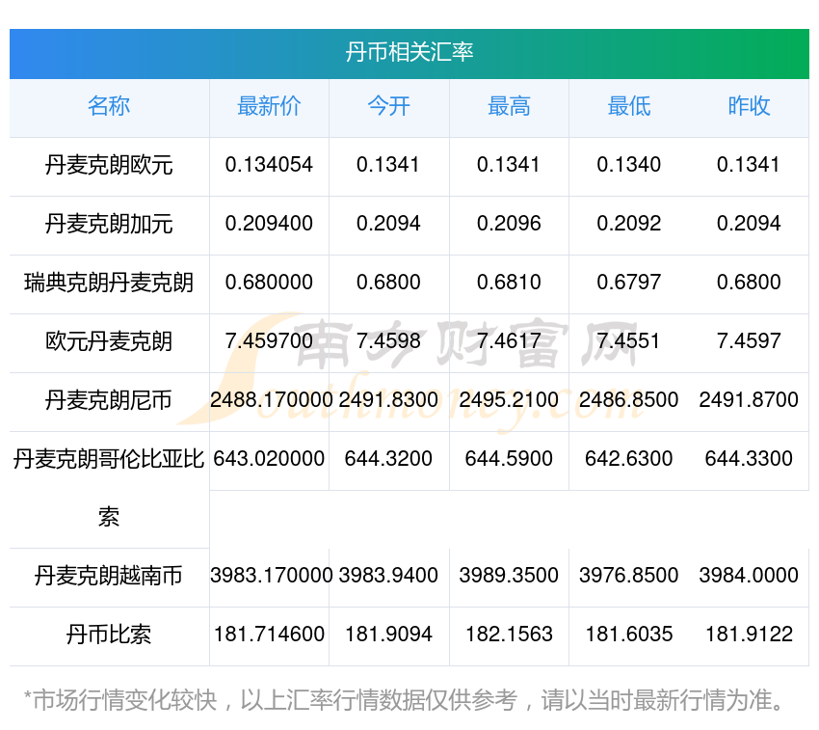819x730 pixels.
Task: Click latest price 0.134054
Action: 269,165
